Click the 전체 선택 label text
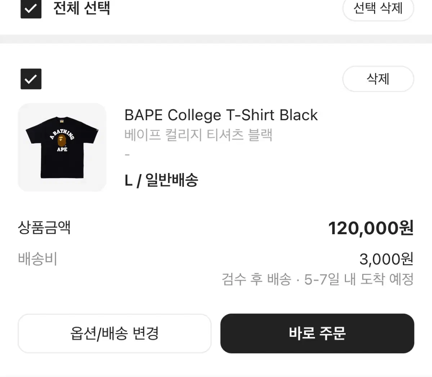Viewport: 432px width, 377px height. (x=81, y=8)
